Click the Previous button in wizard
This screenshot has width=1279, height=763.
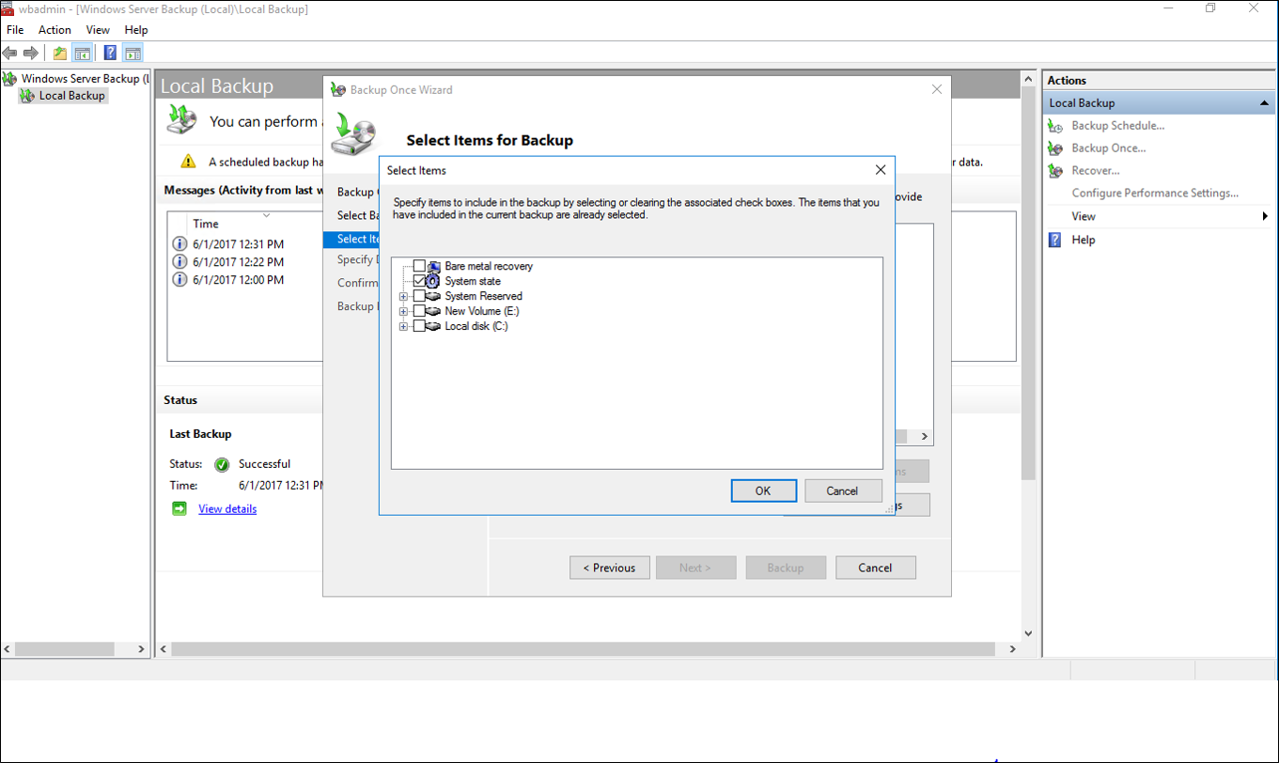pyautogui.click(x=609, y=568)
